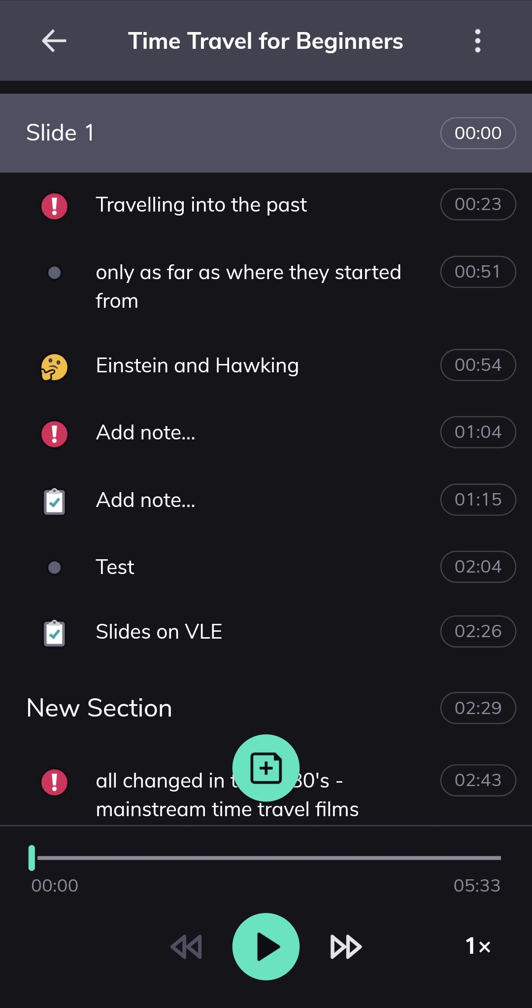Skip forward with the double-right arrow

(346, 947)
